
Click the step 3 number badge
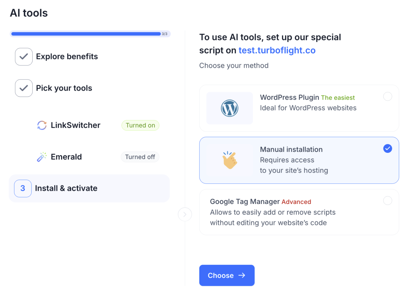click(23, 188)
